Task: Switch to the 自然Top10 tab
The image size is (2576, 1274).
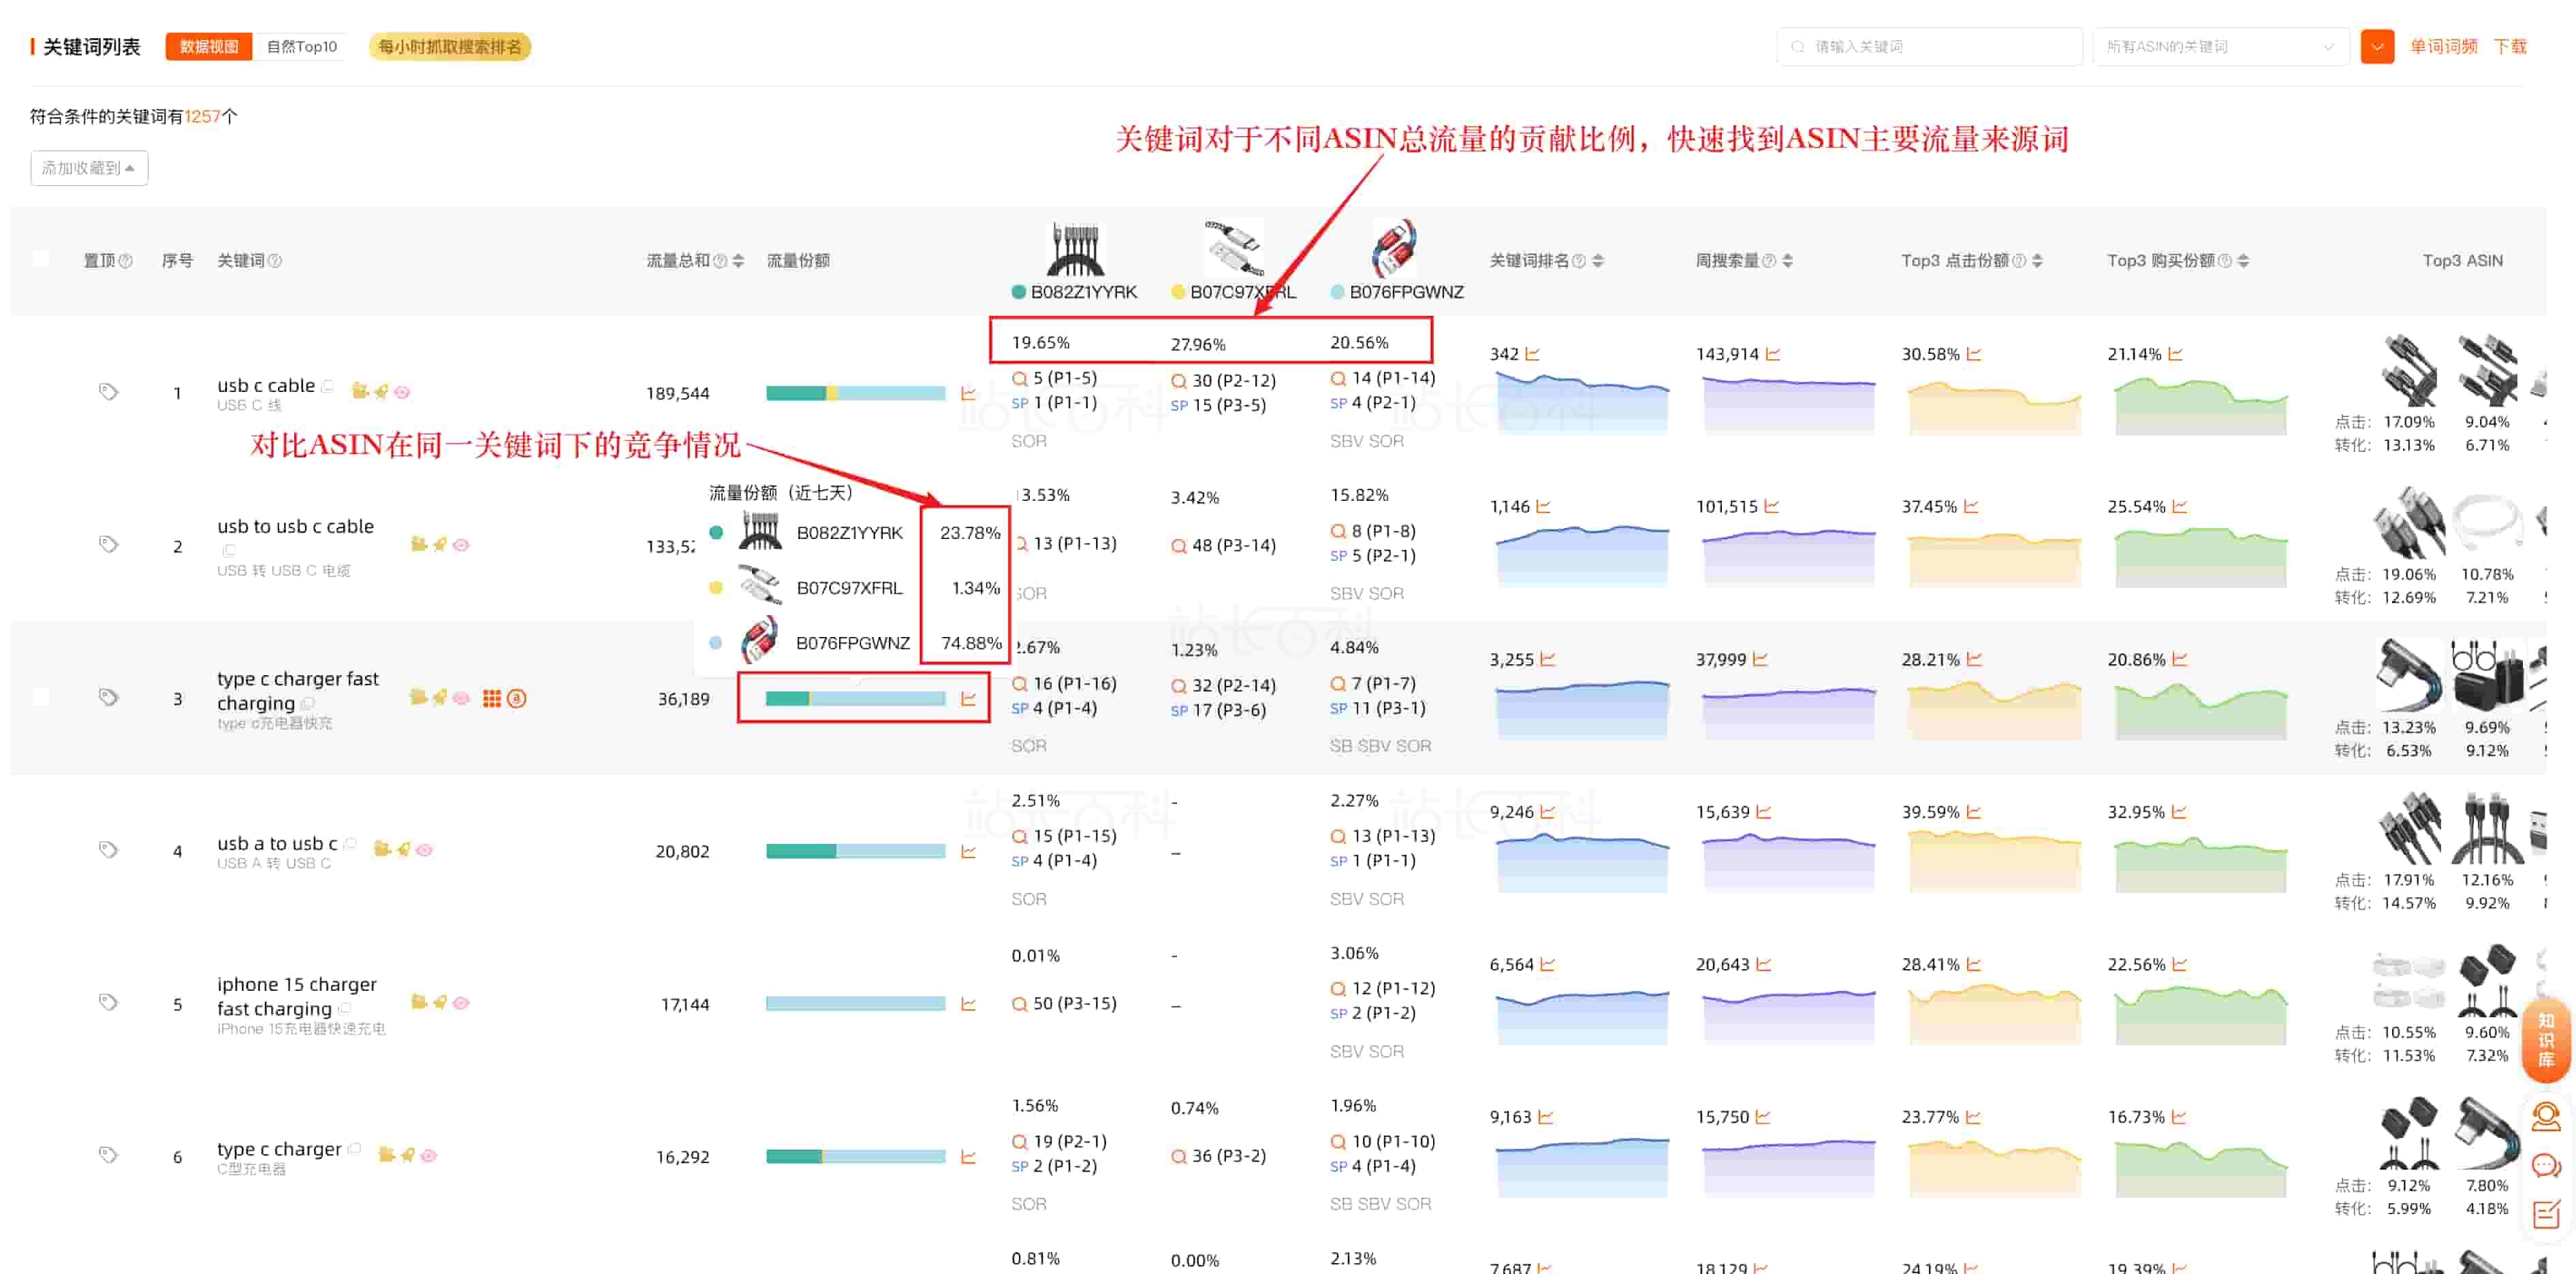Action: [x=301, y=46]
